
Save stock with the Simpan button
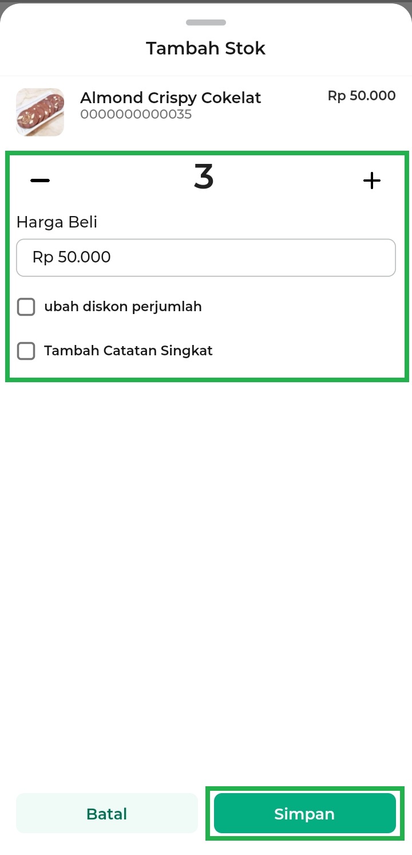pyautogui.click(x=304, y=813)
